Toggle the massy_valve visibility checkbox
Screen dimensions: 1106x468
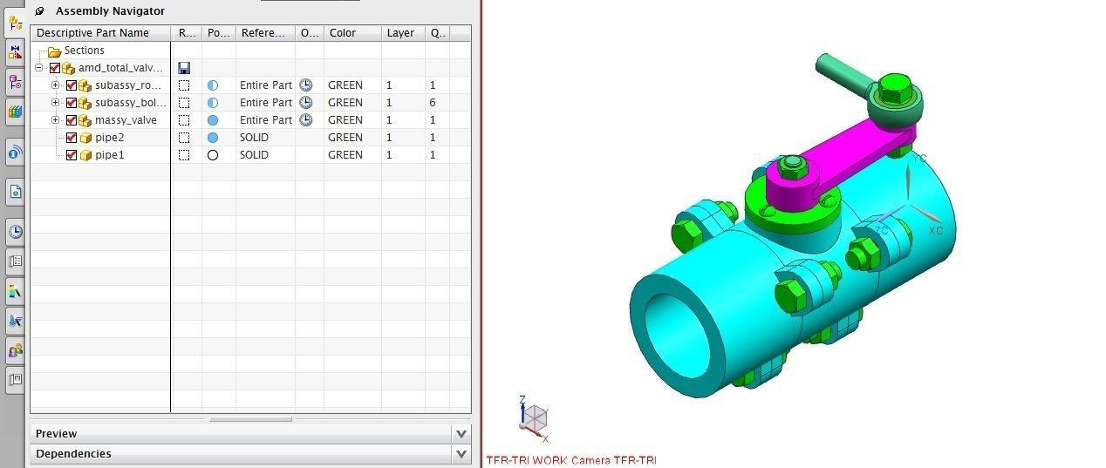point(72,120)
